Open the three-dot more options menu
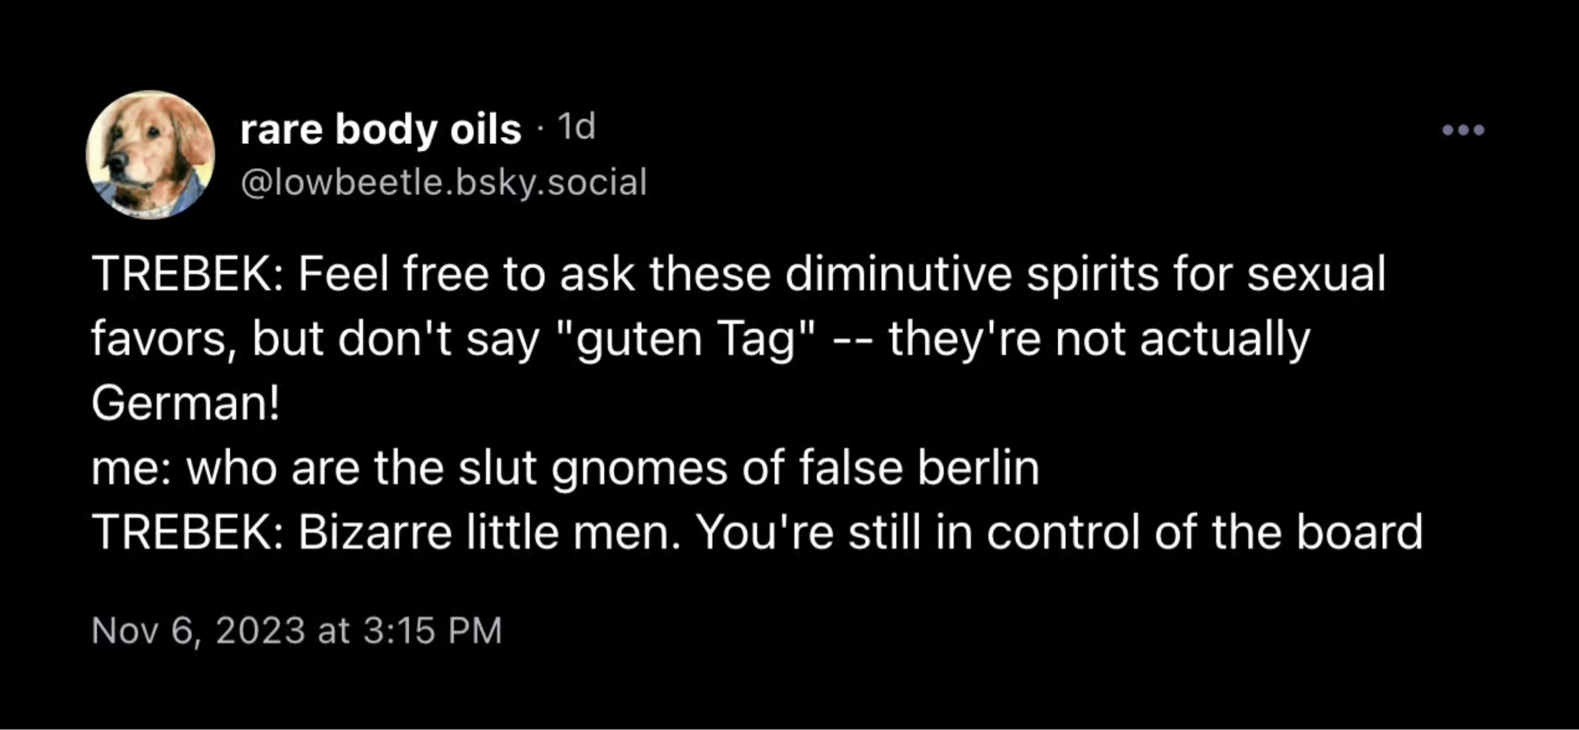Screen dimensions: 1579x730 1463,129
